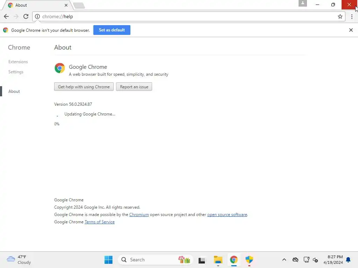
Task: Dismiss the default browser notification bar
Action: [x=351, y=30]
